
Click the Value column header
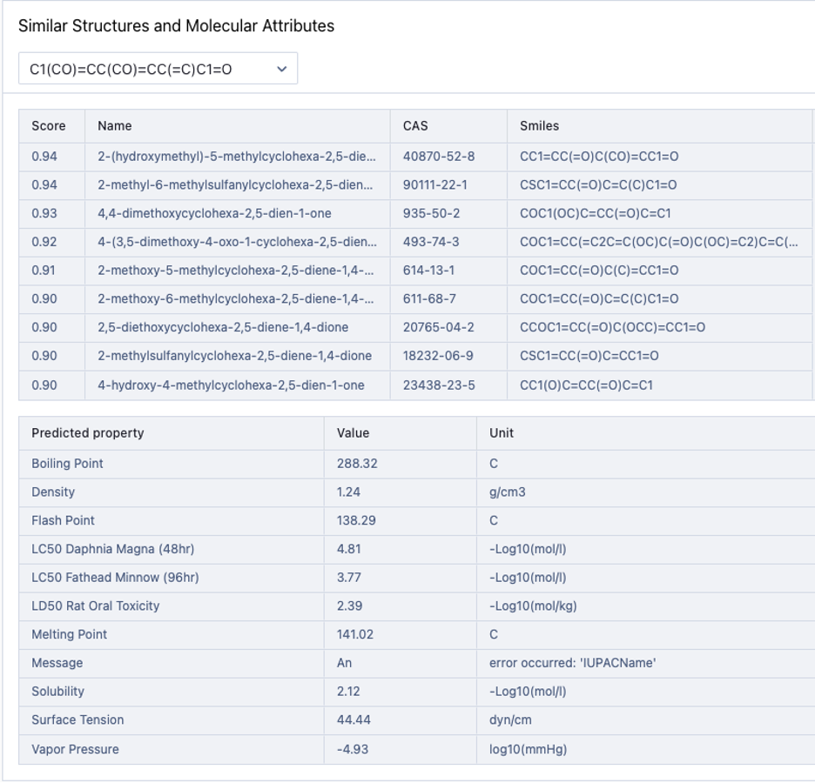pyautogui.click(x=353, y=432)
